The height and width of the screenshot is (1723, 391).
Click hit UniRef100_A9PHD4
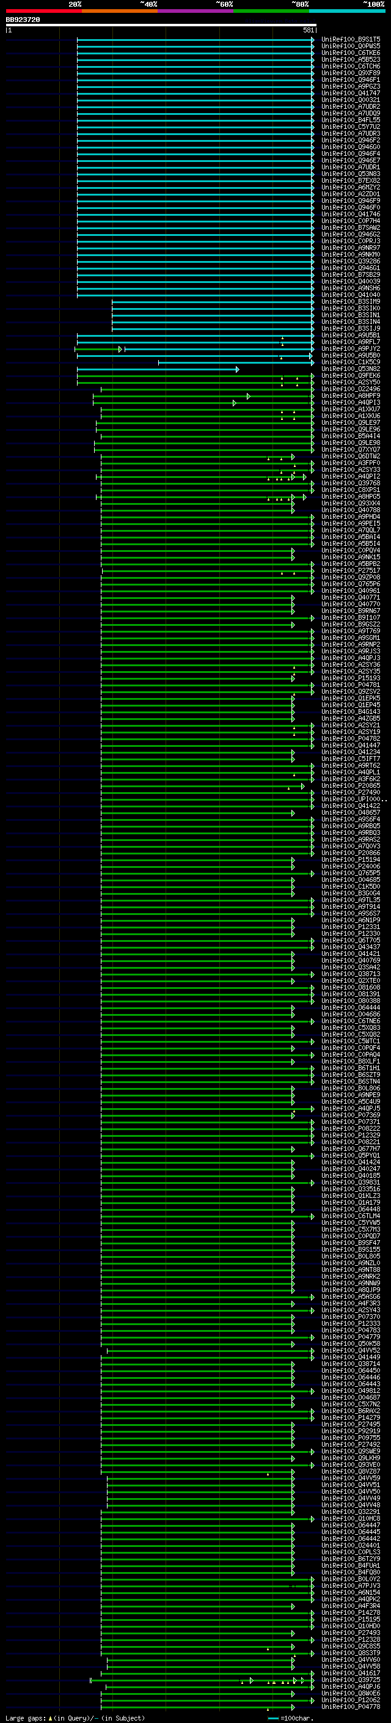[x=351, y=516]
